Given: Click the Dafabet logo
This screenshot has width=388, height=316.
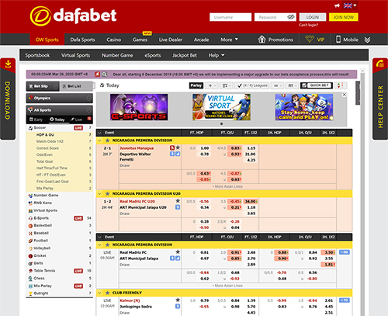Looking at the screenshot, I should [x=73, y=16].
